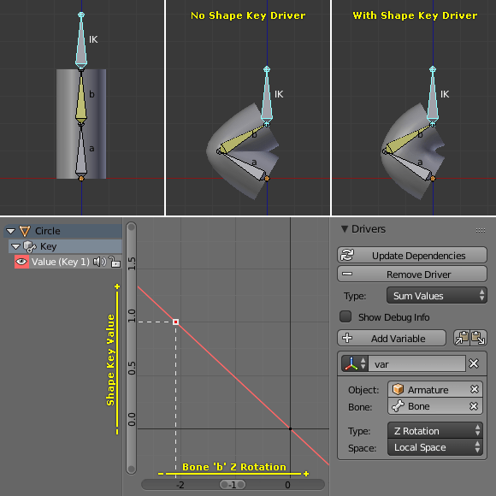Viewport: 496px width, 496px height.
Task: Clear the Bone field
Action: (x=474, y=406)
